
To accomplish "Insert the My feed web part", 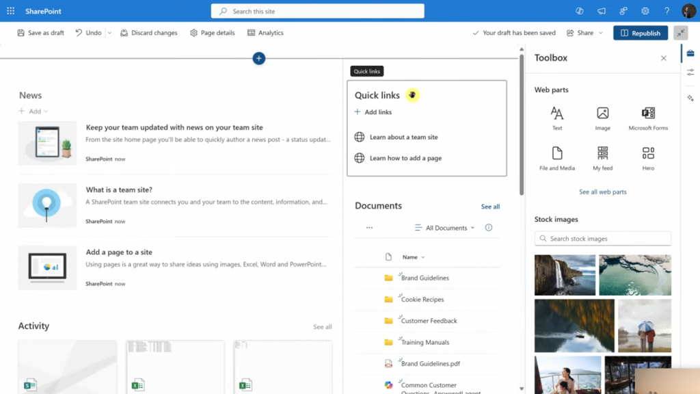I will 602,156.
